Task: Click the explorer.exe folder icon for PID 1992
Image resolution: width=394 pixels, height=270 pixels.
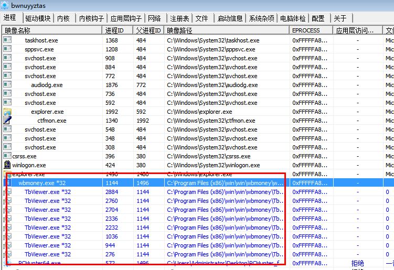Action: pos(7,112)
